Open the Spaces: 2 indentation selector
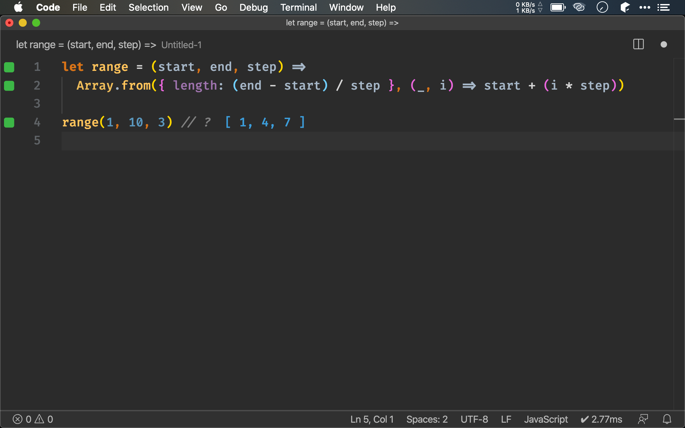685x428 pixels. pyautogui.click(x=427, y=419)
